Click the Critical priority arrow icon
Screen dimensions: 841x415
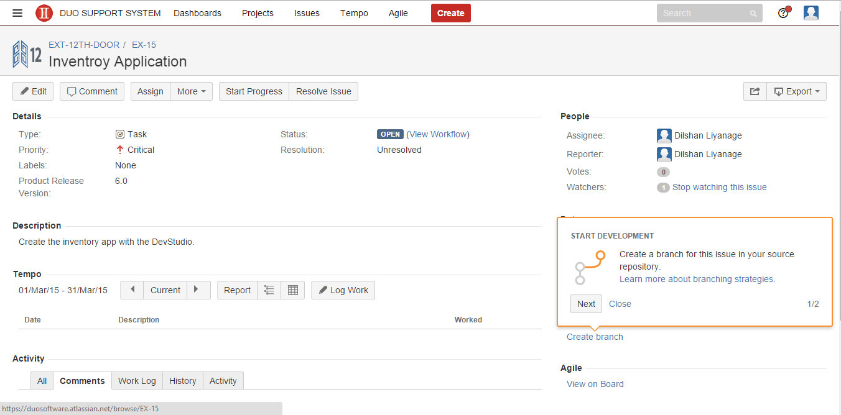pos(120,150)
